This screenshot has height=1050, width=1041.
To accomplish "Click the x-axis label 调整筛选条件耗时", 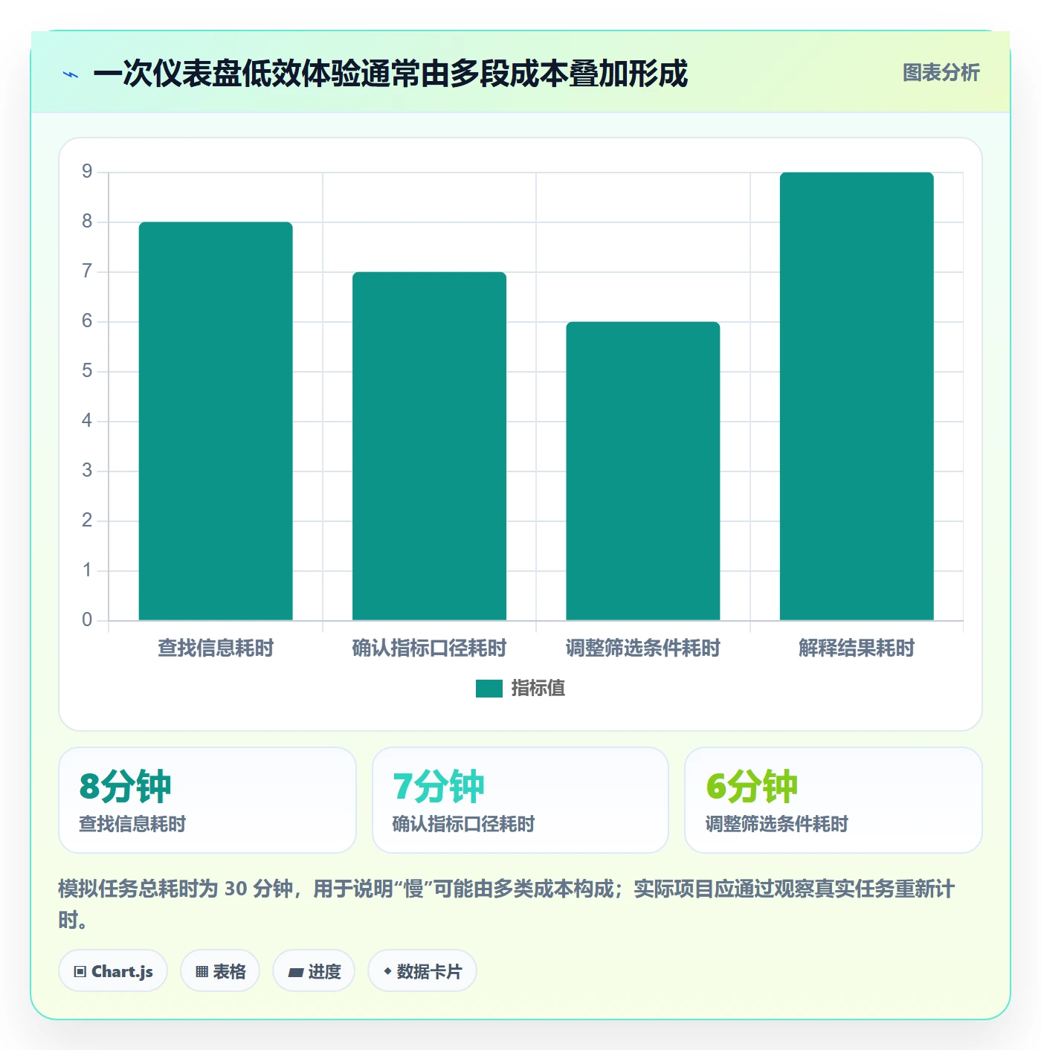I will pos(643,648).
